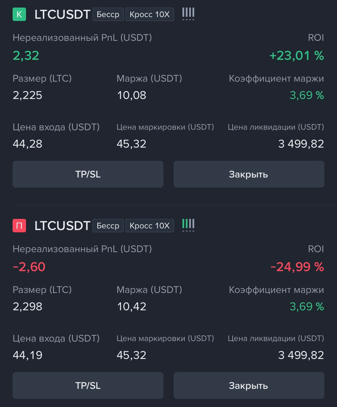Close the short LTCUSDT position with Закрыть
Image resolution: width=337 pixels, height=407 pixels.
(x=249, y=385)
